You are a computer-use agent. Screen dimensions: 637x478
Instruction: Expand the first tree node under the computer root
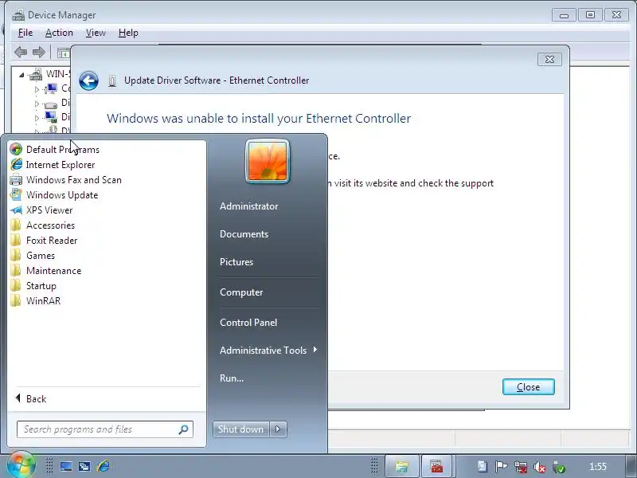[37, 89]
